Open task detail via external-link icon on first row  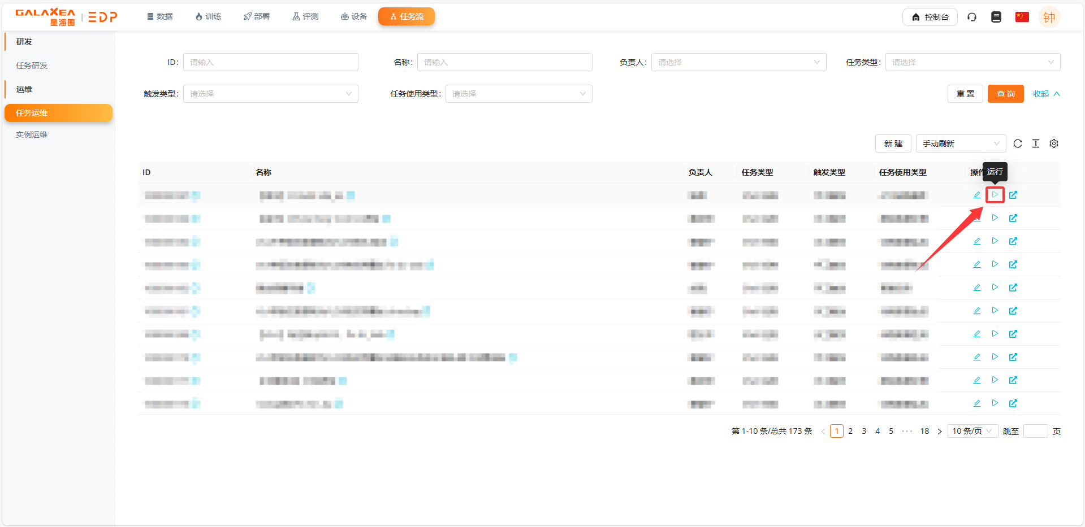point(1013,195)
